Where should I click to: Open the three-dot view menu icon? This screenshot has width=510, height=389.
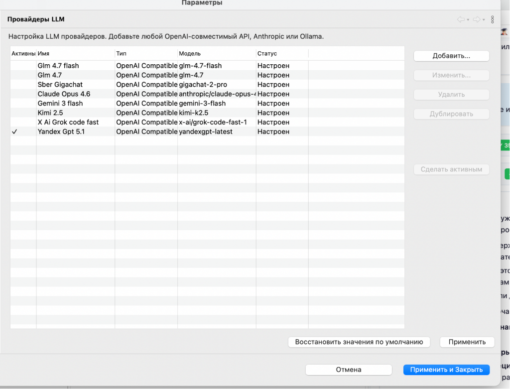click(x=493, y=19)
